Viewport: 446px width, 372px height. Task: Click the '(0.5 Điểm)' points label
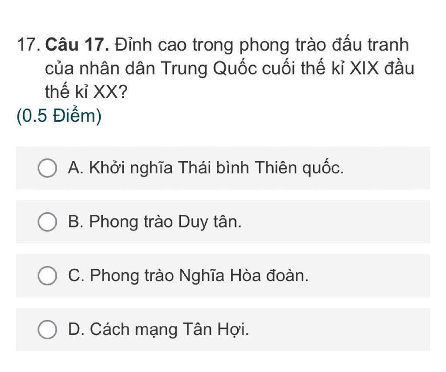tap(59, 116)
